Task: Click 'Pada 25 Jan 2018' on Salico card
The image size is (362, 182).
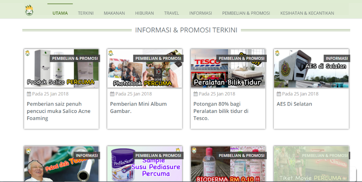Action: [51, 94]
